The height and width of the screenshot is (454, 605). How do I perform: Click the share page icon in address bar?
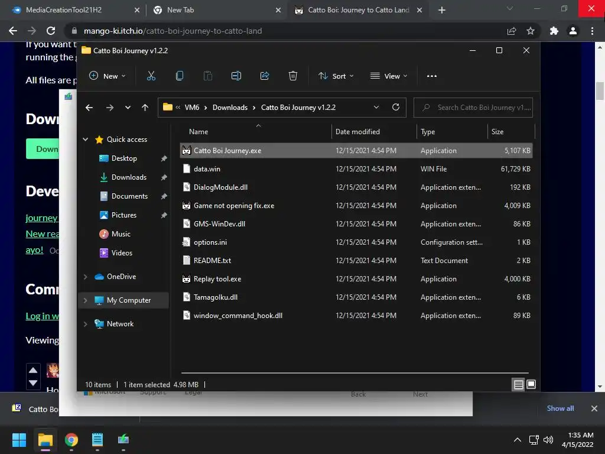pyautogui.click(x=512, y=31)
